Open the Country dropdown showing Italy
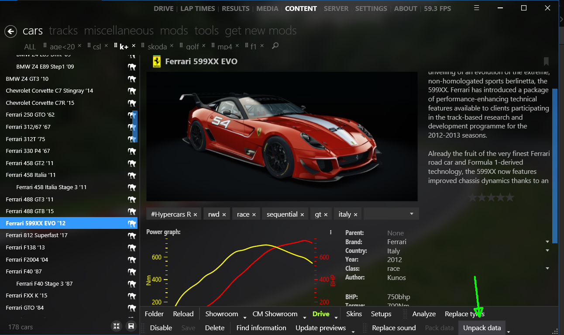The width and height of the screenshot is (564, 335). click(547, 250)
